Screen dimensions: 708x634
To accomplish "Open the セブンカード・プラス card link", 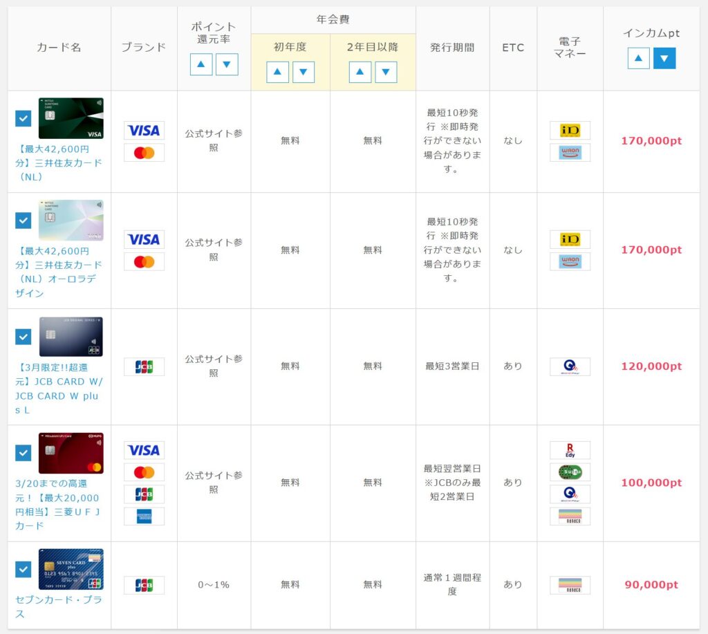I will pos(59,606).
